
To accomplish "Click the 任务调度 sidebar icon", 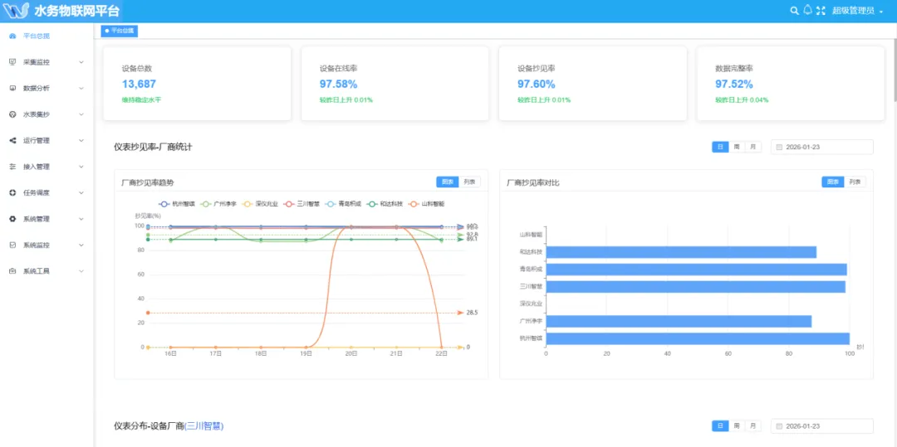I will (12, 193).
